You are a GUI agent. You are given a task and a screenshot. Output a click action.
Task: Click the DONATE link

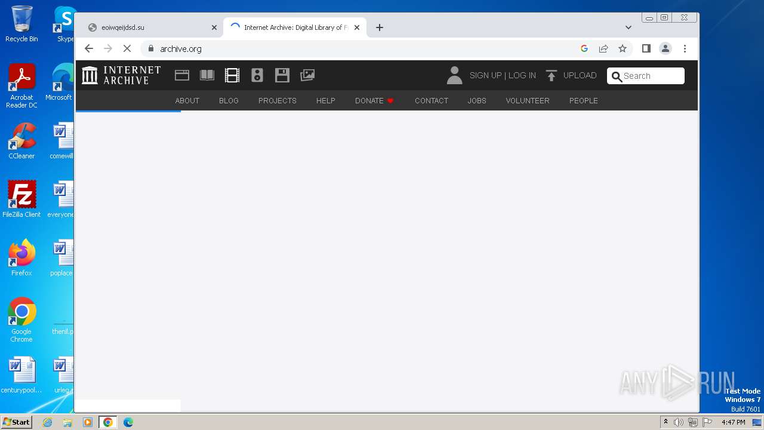pos(374,101)
